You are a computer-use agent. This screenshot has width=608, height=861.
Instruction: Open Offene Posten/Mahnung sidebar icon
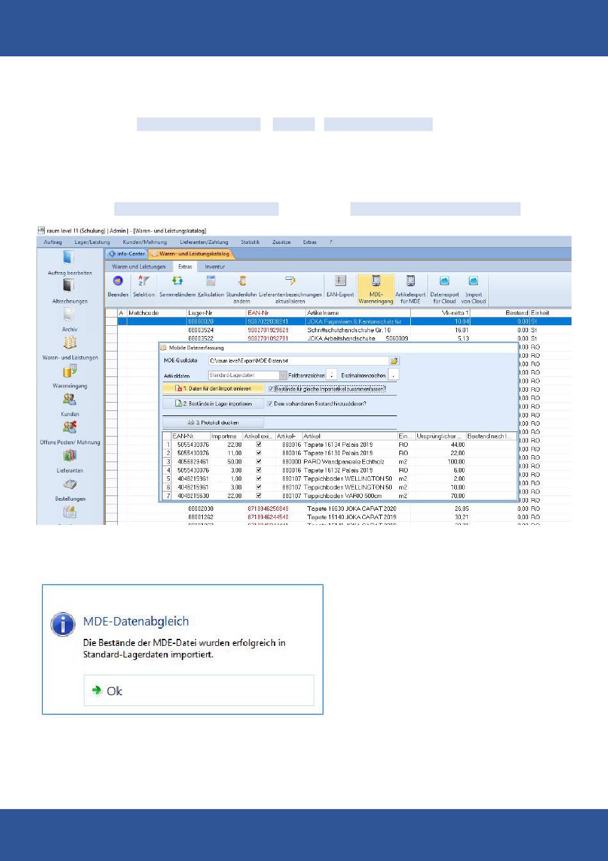(x=70, y=432)
